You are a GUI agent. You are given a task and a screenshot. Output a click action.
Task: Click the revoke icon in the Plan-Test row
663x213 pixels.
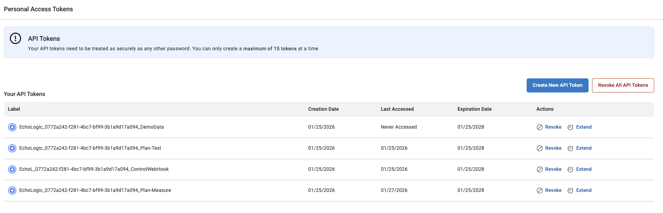click(x=540, y=148)
